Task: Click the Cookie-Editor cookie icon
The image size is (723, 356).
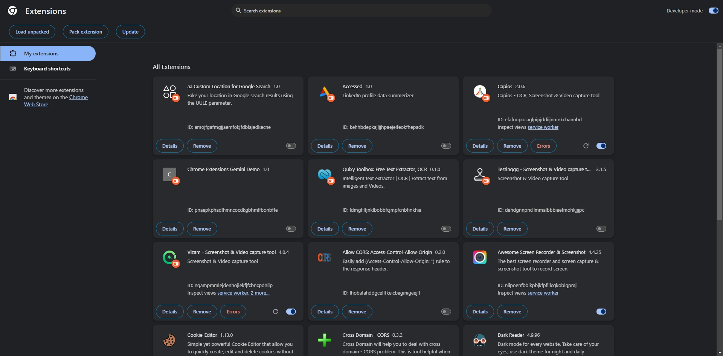Action: 169,340
